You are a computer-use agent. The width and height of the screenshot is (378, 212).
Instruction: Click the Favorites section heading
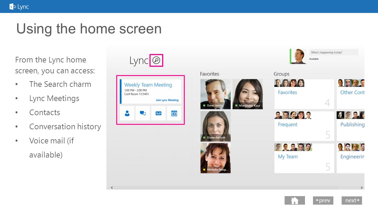210,74
